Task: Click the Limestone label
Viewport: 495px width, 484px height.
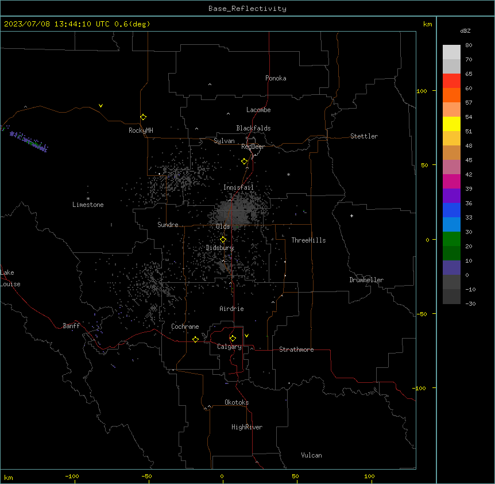Action: (x=88, y=205)
